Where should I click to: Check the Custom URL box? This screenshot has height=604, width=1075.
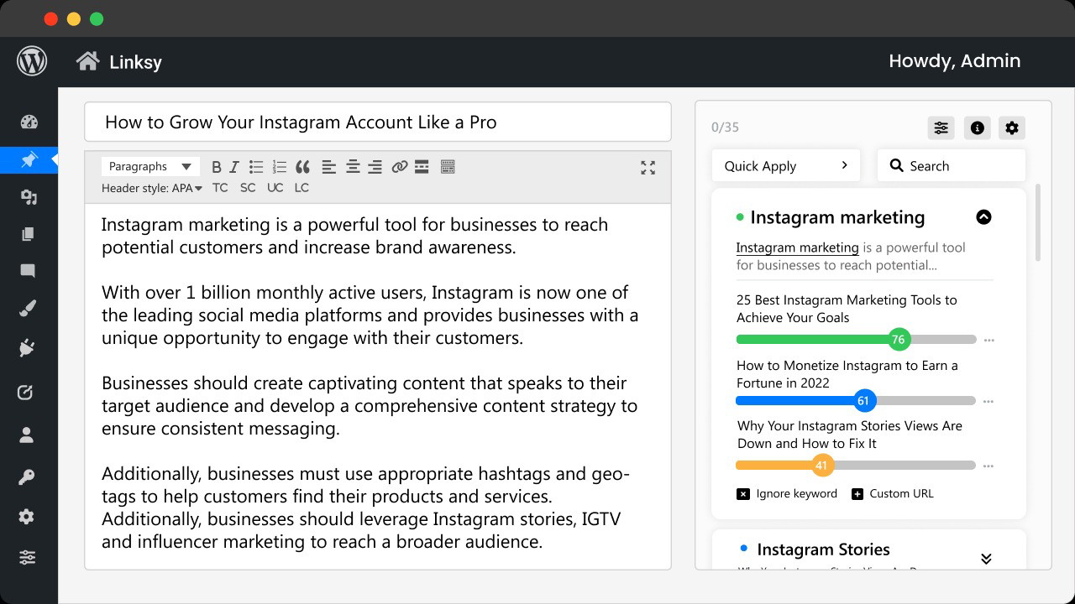(x=857, y=494)
